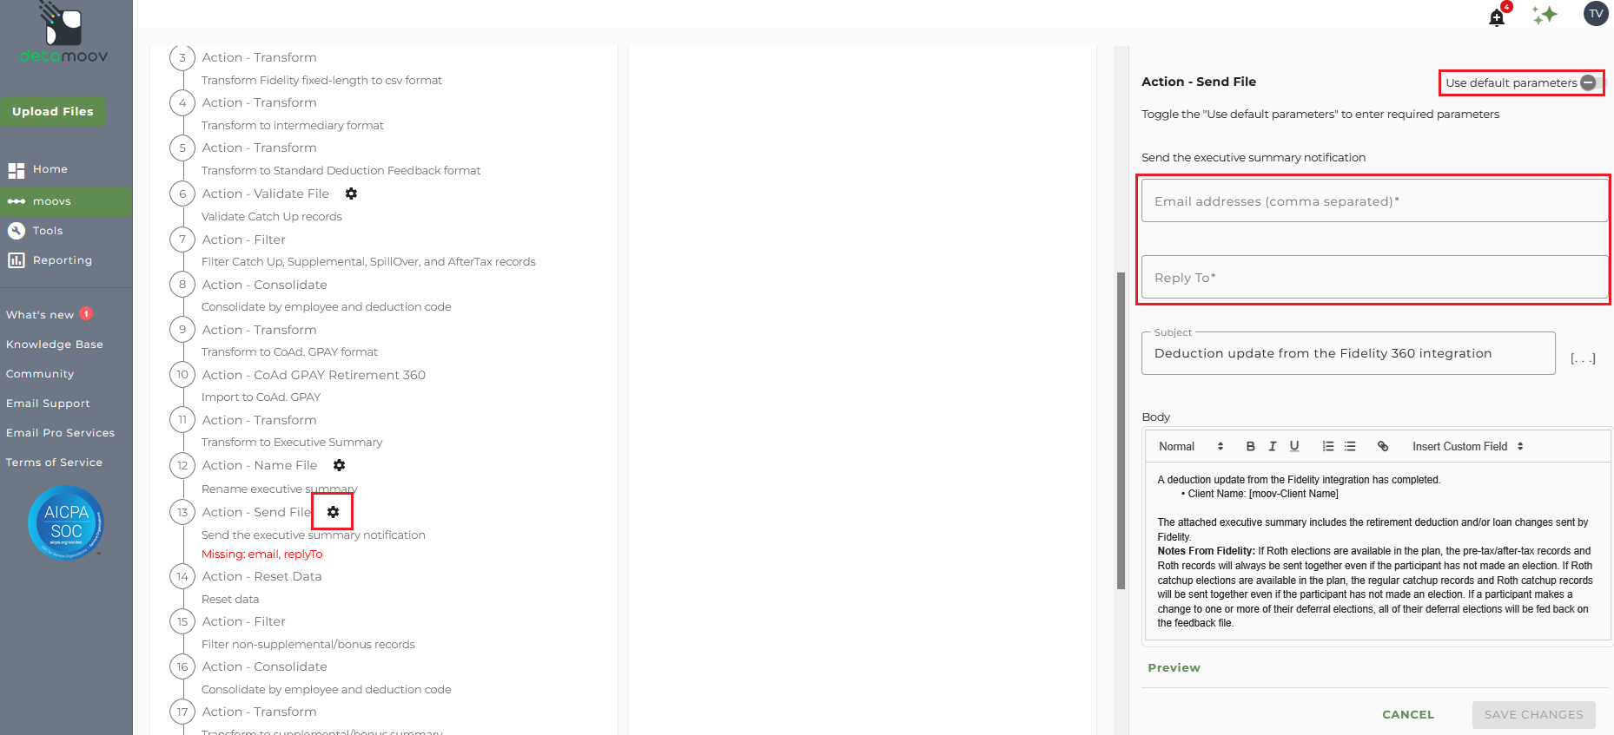This screenshot has width=1614, height=735.
Task: Click "Import to CoAd. GPAY" description
Action: 261,397
